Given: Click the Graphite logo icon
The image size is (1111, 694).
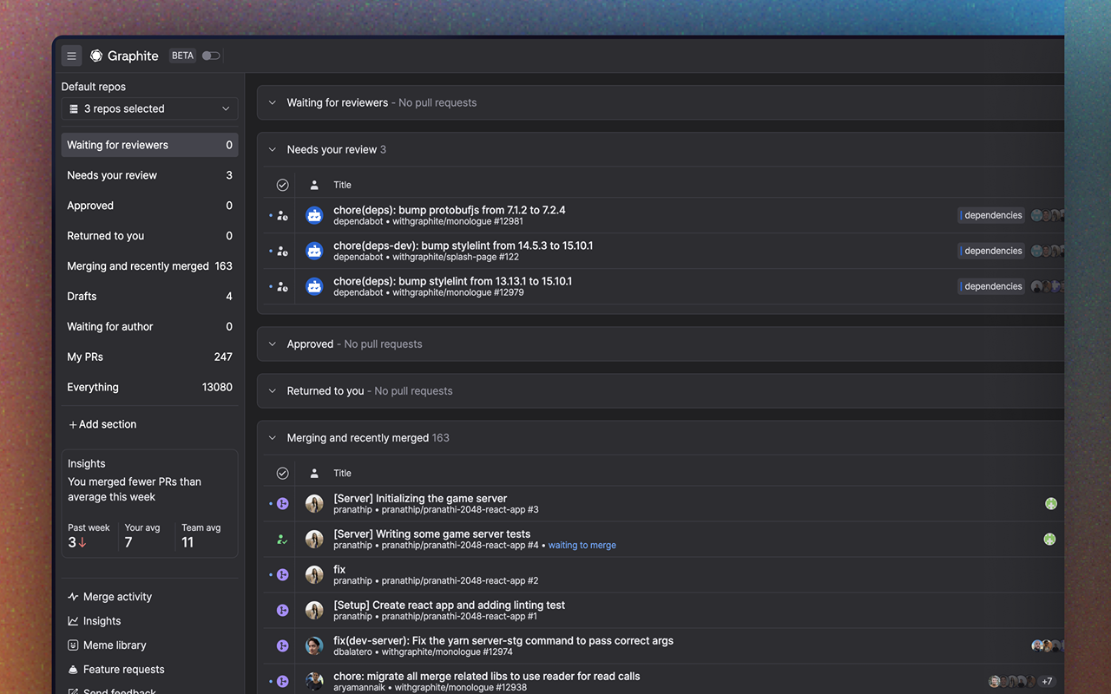Looking at the screenshot, I should [96, 56].
